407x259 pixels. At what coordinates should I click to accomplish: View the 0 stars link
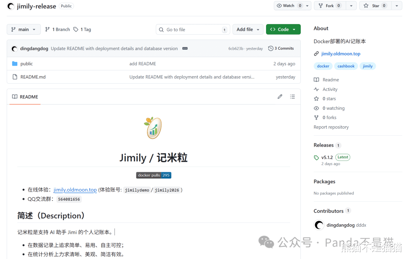(x=325, y=99)
